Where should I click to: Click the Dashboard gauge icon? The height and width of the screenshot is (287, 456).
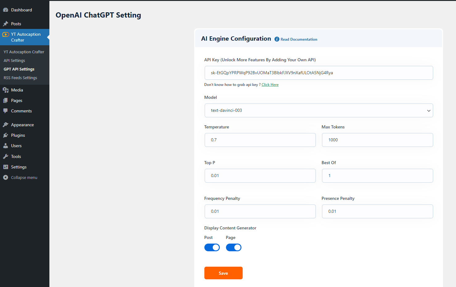tap(6, 10)
